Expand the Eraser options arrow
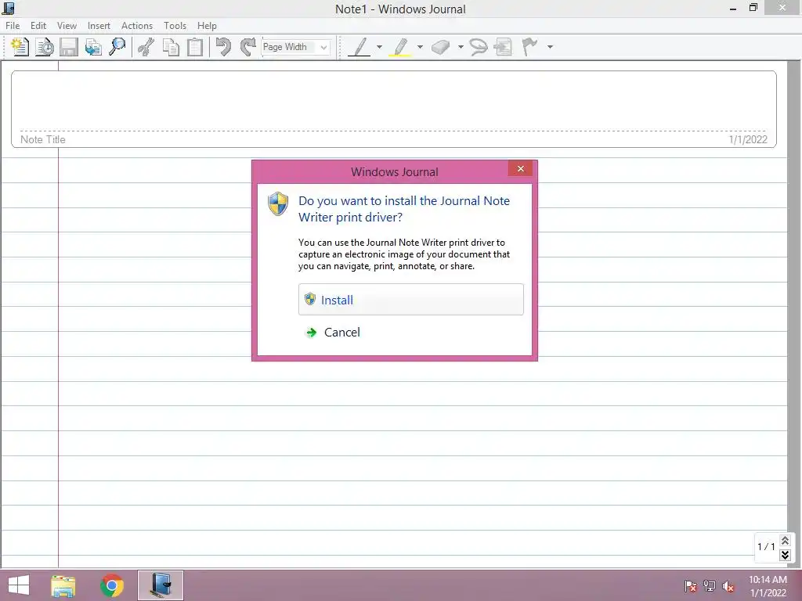802x601 pixels. [x=461, y=47]
